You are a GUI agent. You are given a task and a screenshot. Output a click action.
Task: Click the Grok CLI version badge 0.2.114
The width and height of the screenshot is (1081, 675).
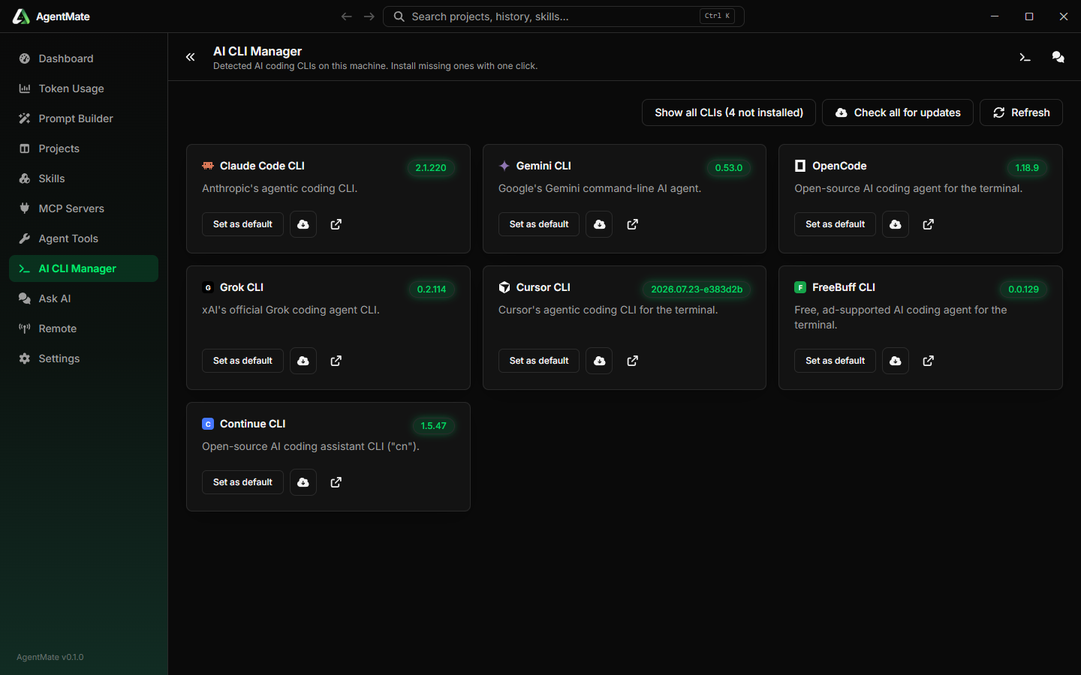[x=432, y=289]
